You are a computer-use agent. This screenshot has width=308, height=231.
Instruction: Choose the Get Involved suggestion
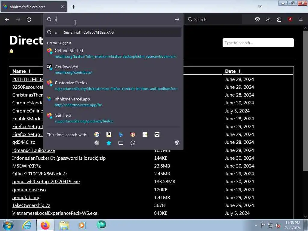coord(113,69)
